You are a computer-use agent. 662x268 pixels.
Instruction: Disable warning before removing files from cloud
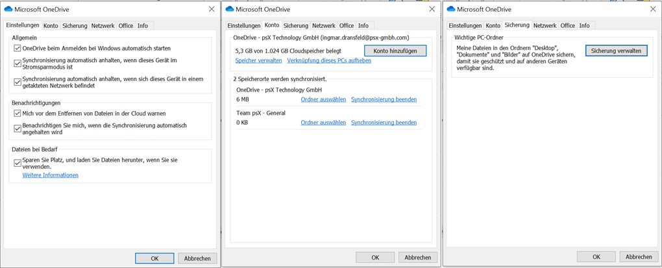coord(18,113)
